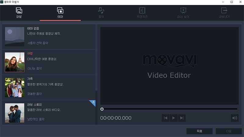Click the app icon in title bar
The height and width of the screenshot is (137, 244).
(x=2, y=2)
